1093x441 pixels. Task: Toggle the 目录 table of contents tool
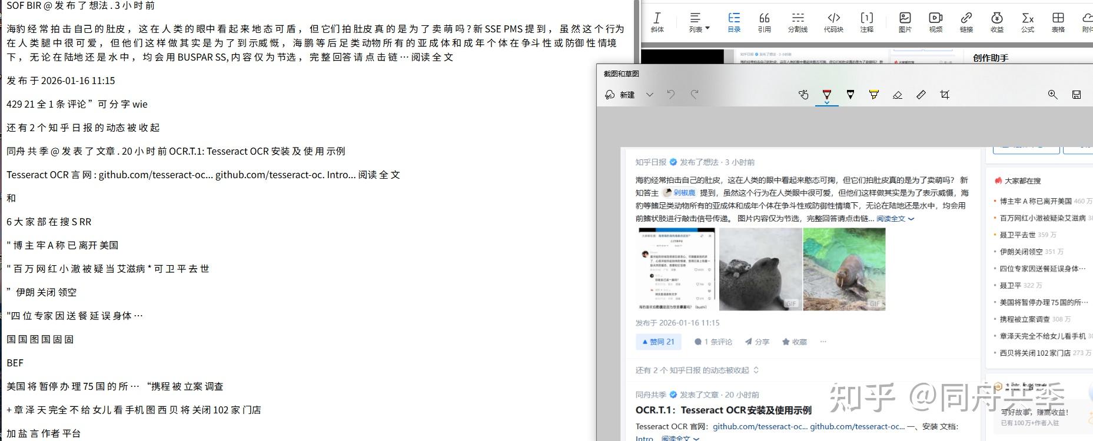734,22
